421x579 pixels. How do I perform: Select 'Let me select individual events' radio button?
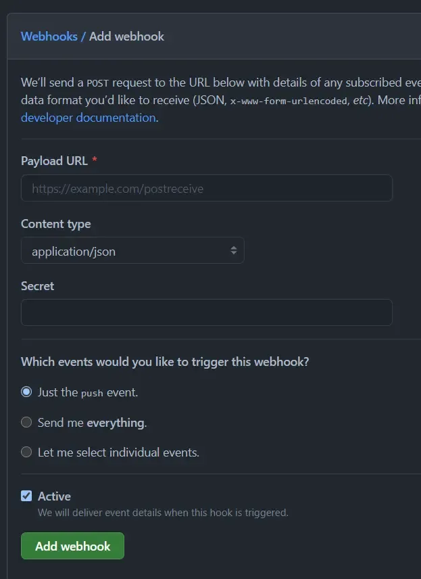pyautogui.click(x=26, y=452)
